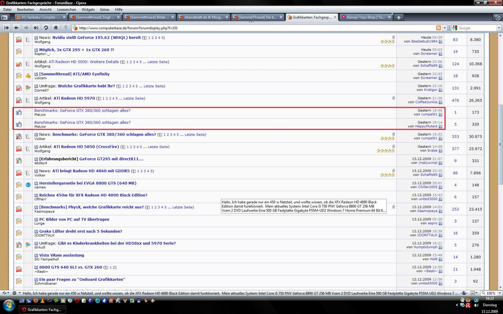
Task: Click into the Google search field
Action: 477,28
